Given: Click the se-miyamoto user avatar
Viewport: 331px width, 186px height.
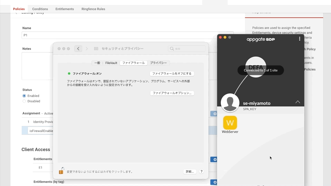Looking at the screenshot, I should tap(230, 103).
